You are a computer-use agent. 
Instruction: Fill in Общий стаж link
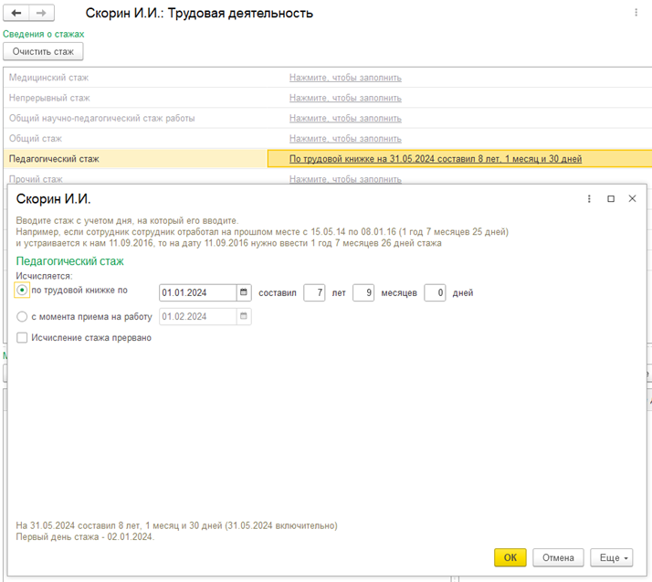345,139
